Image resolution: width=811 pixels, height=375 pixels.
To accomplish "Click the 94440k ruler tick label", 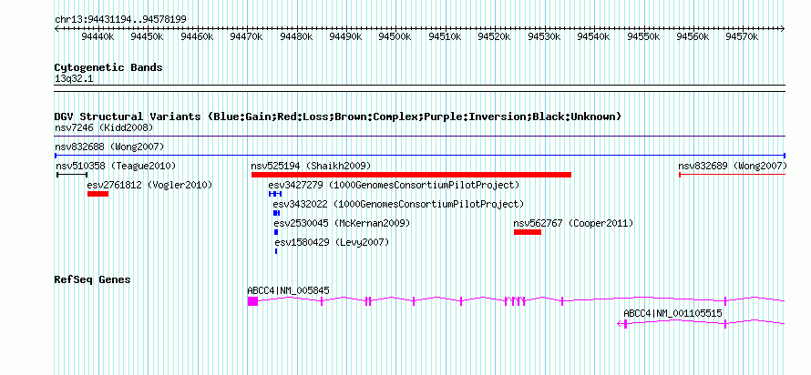I will tap(98, 36).
